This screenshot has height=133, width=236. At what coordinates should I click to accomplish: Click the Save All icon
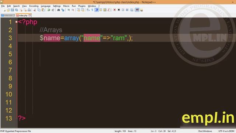(x=17, y=10)
